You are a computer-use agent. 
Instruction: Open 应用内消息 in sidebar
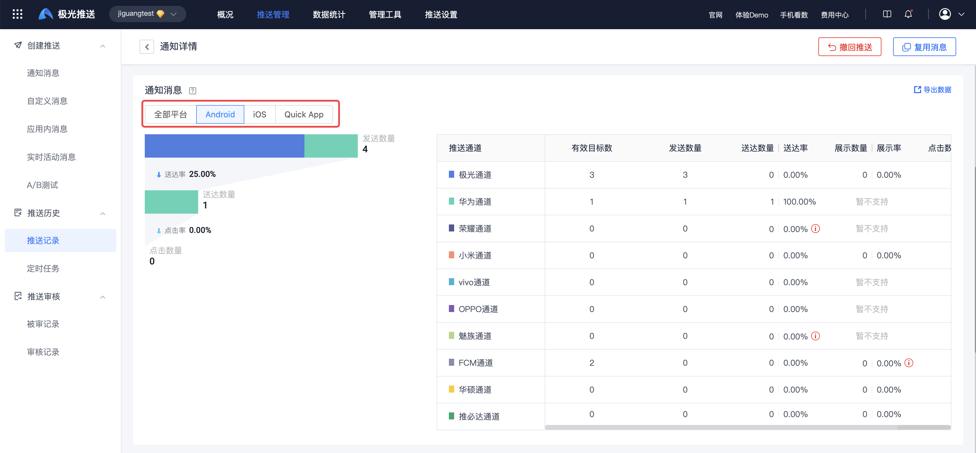click(47, 129)
